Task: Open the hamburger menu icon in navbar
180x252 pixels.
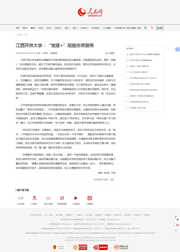Action: [x=145, y=28]
